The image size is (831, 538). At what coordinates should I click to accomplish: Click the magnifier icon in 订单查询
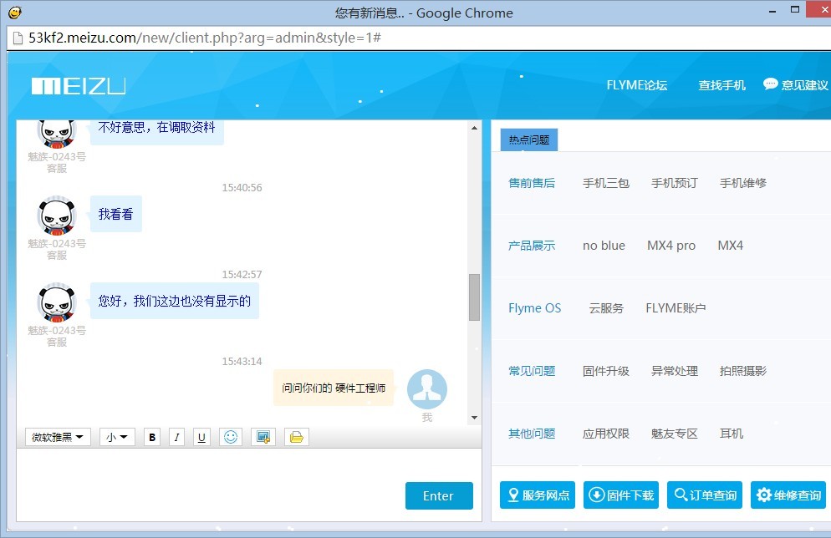coord(681,495)
